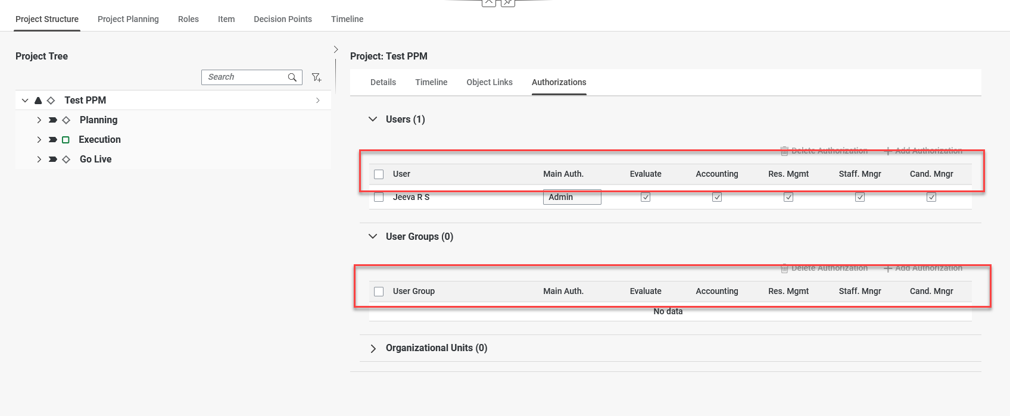Tick the select-all checkbox in the User header

click(x=379, y=174)
